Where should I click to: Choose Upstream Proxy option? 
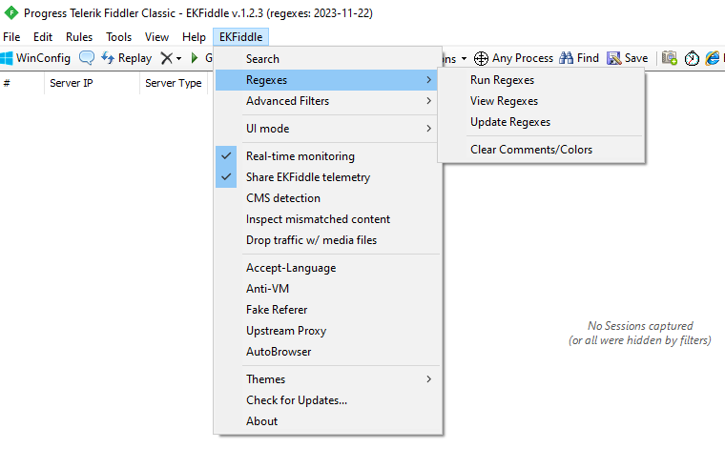327,331
